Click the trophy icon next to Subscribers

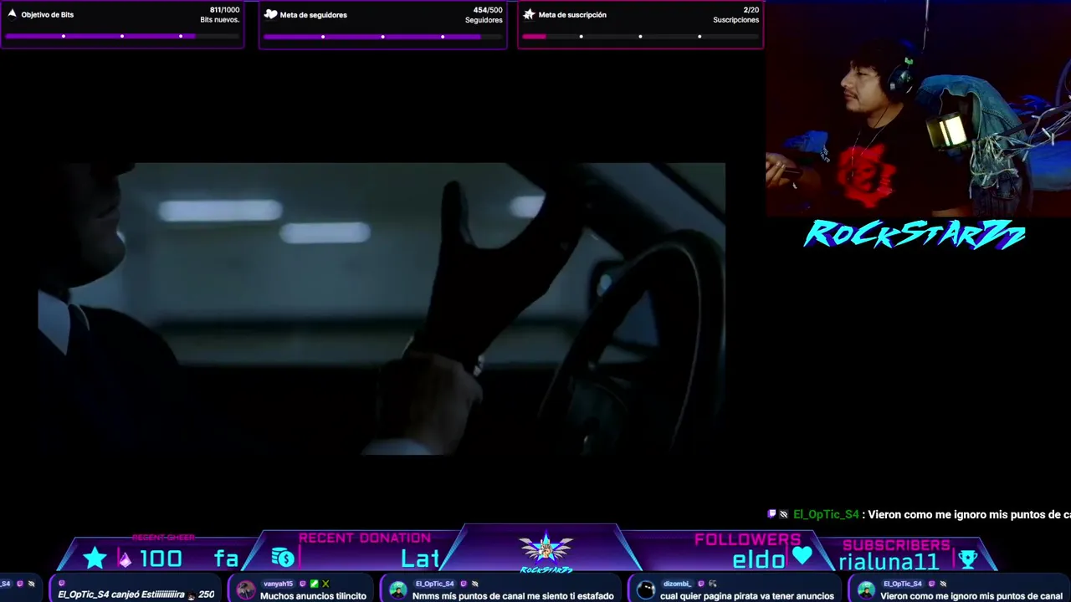(967, 559)
